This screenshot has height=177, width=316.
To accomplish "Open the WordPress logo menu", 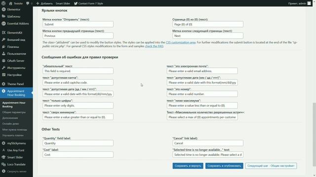I will pos(3,3).
